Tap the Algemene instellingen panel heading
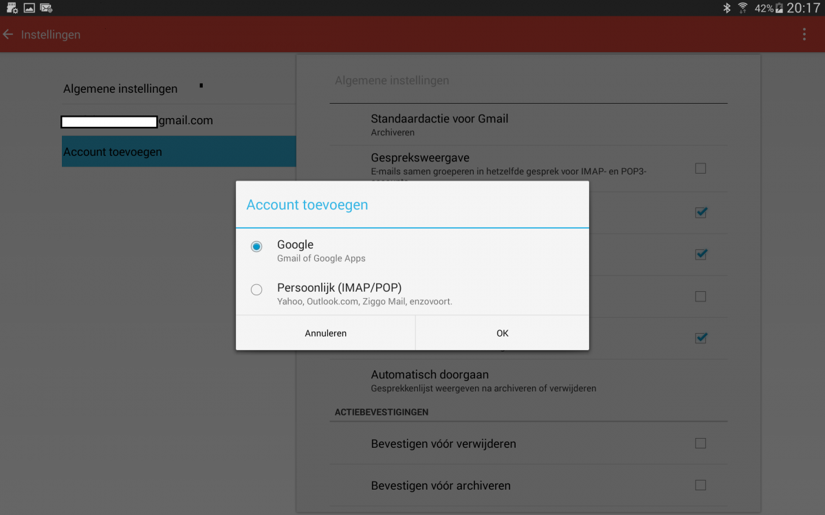 click(x=392, y=80)
